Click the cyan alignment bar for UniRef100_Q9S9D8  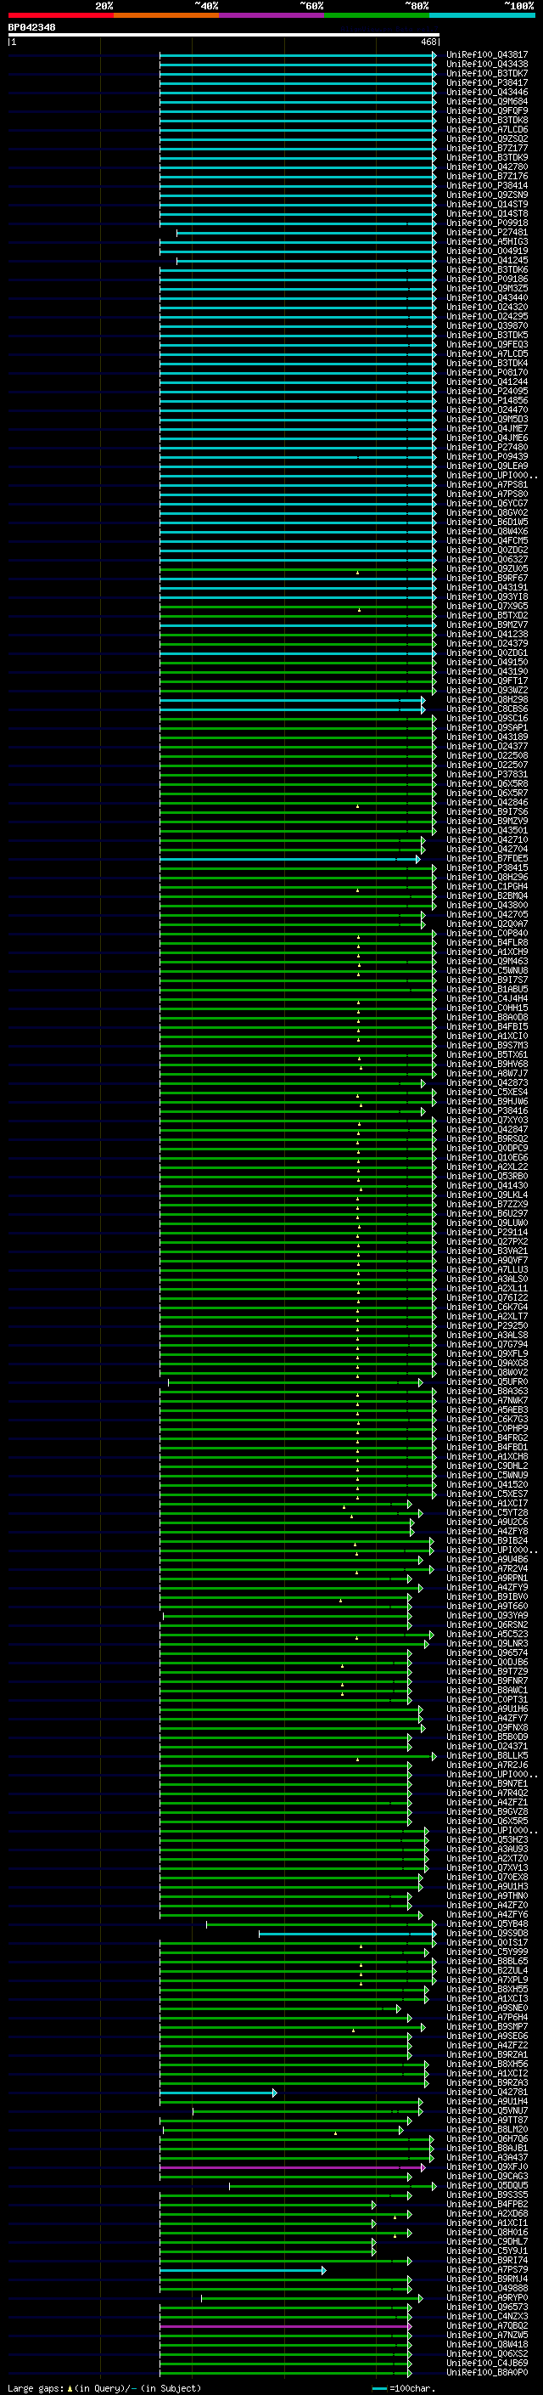347,1934
